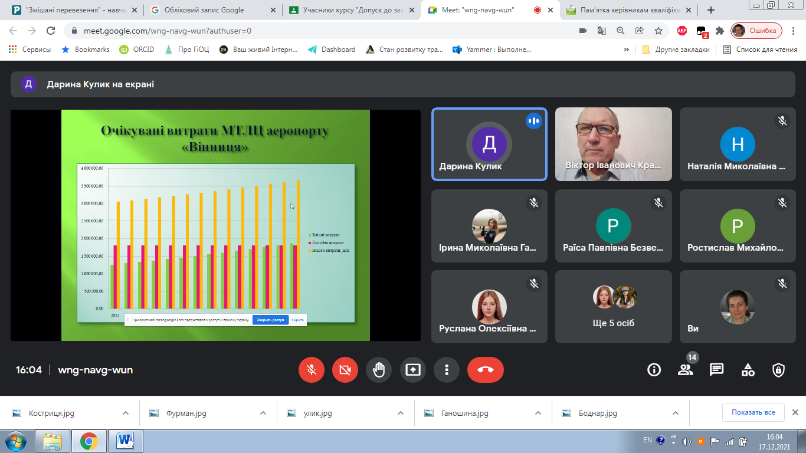Expand options for Боднар.jpg download

(x=676, y=413)
